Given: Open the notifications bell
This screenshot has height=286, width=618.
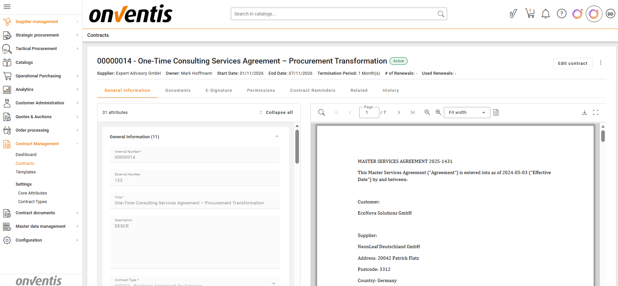Looking at the screenshot, I should tap(546, 14).
